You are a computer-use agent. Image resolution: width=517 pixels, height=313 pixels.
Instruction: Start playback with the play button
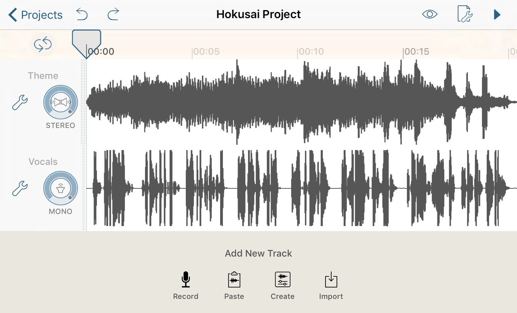pyautogui.click(x=497, y=15)
